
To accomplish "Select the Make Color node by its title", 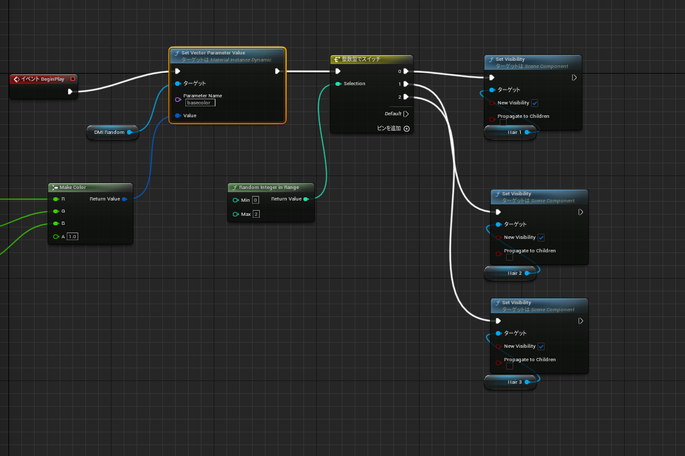I will (74, 188).
